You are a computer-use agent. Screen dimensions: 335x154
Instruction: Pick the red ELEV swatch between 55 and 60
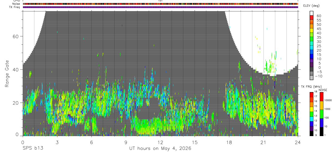[x=312, y=17]
